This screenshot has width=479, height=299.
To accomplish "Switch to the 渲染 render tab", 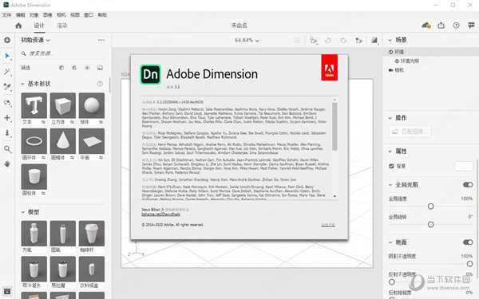I will (62, 26).
